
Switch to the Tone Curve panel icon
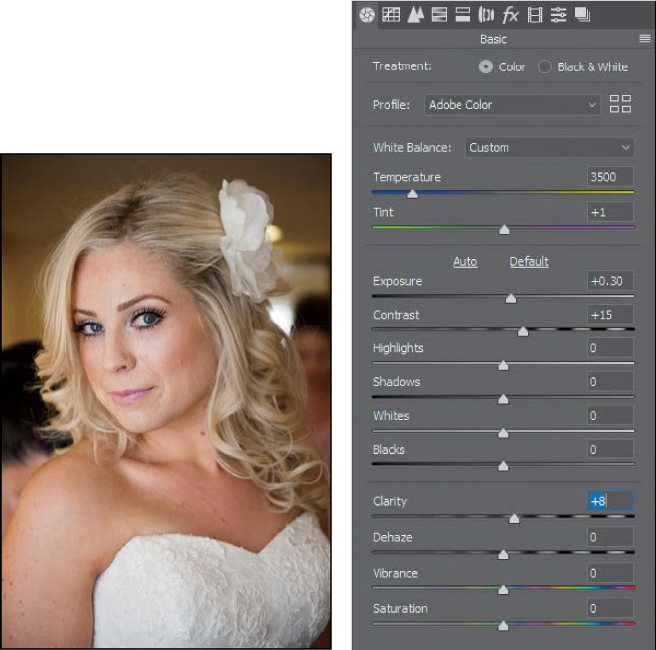391,15
